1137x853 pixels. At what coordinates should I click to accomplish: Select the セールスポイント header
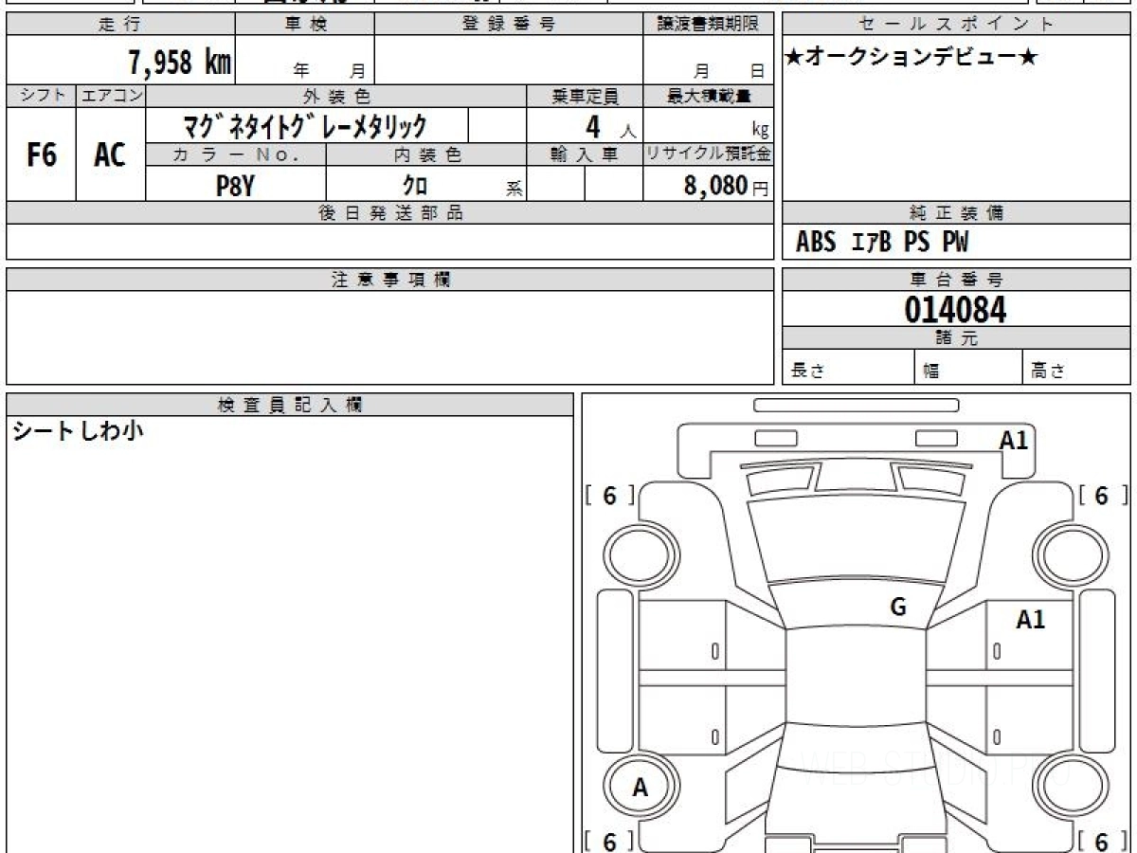pyautogui.click(x=956, y=25)
